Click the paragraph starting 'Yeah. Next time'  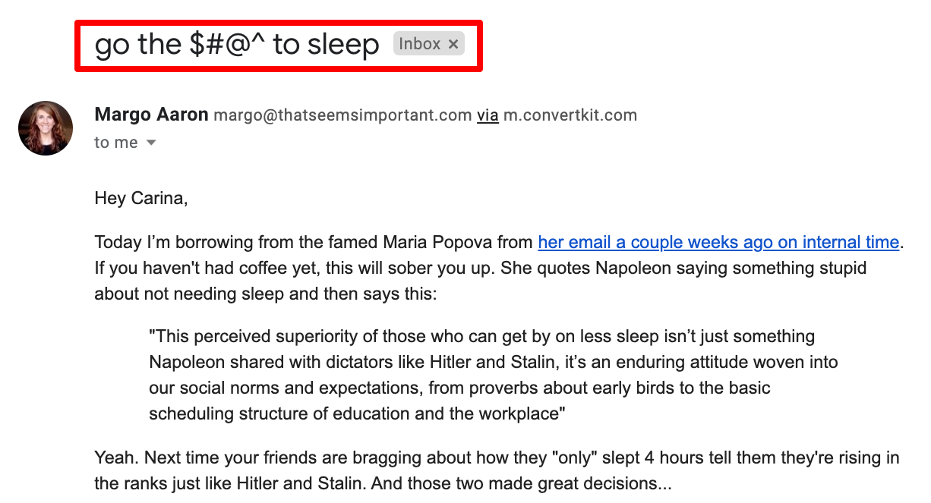497,458
